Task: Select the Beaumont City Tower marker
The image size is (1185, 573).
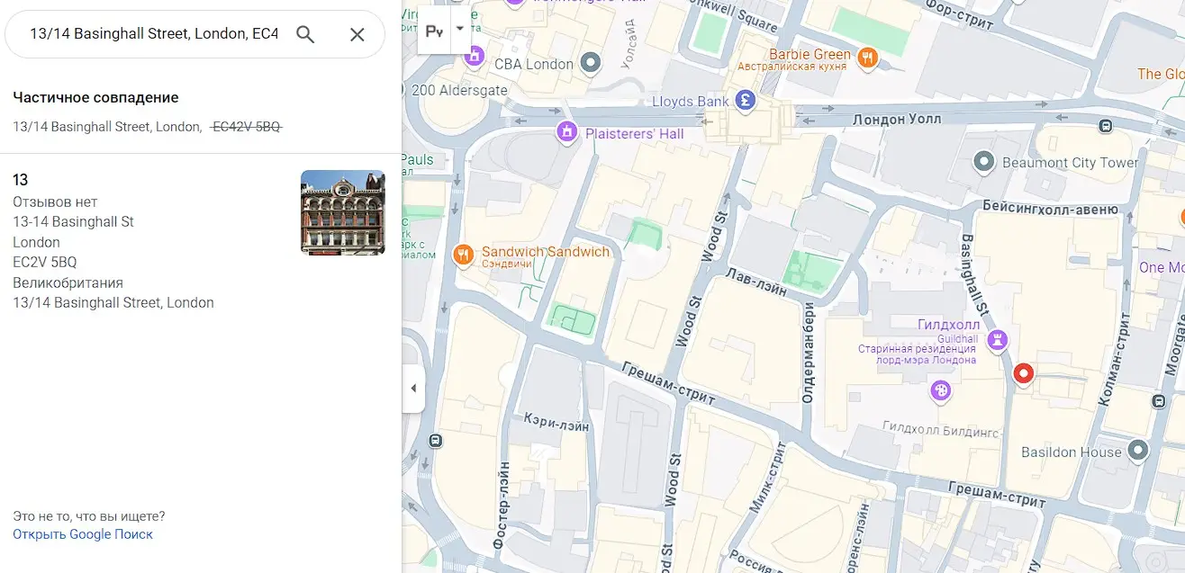Action: (984, 162)
